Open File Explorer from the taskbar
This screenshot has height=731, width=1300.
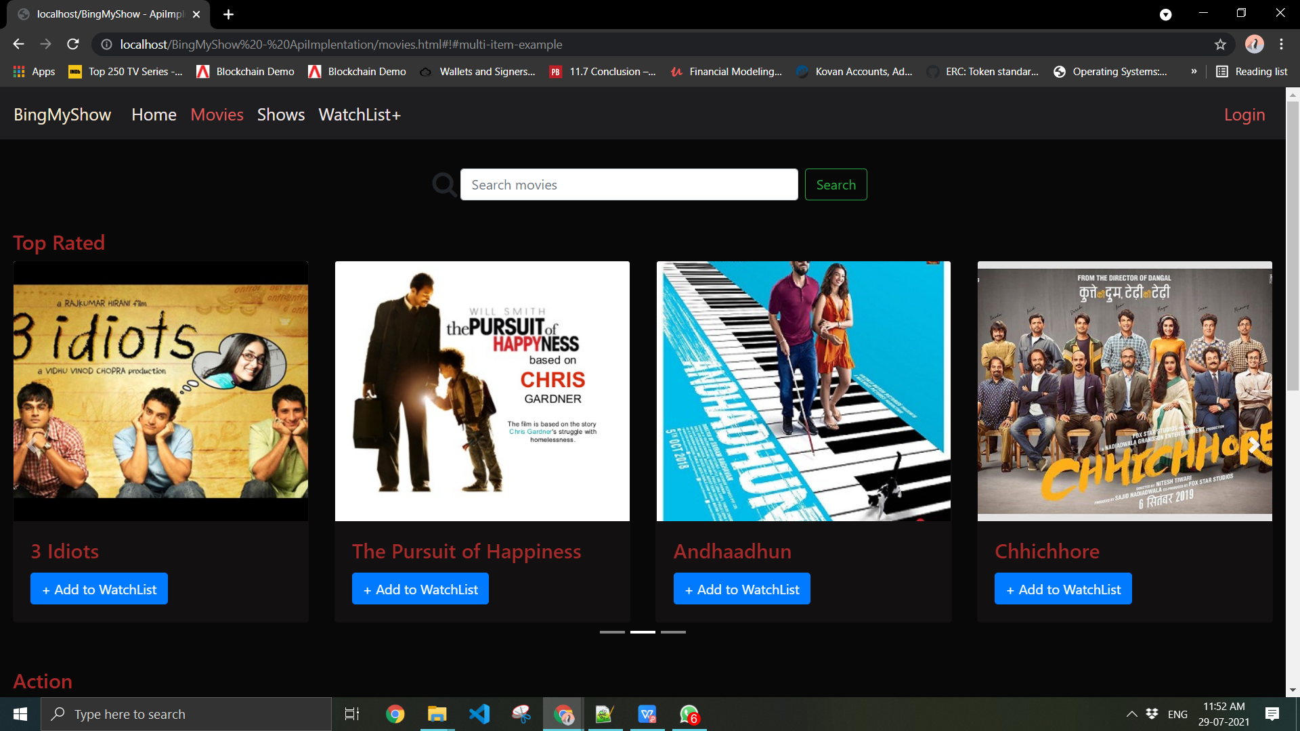point(437,713)
